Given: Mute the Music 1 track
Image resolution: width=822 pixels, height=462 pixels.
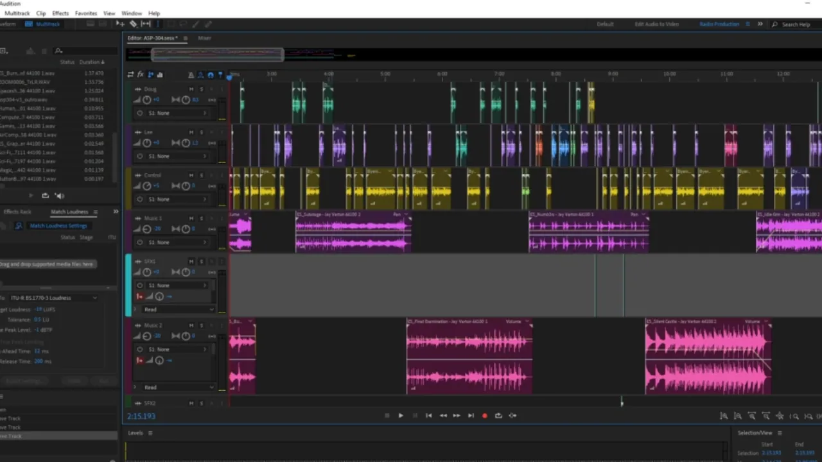Looking at the screenshot, I should pyautogui.click(x=191, y=218).
